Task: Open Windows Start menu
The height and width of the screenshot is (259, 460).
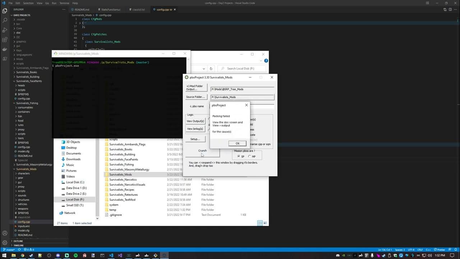Action: click(x=5, y=255)
